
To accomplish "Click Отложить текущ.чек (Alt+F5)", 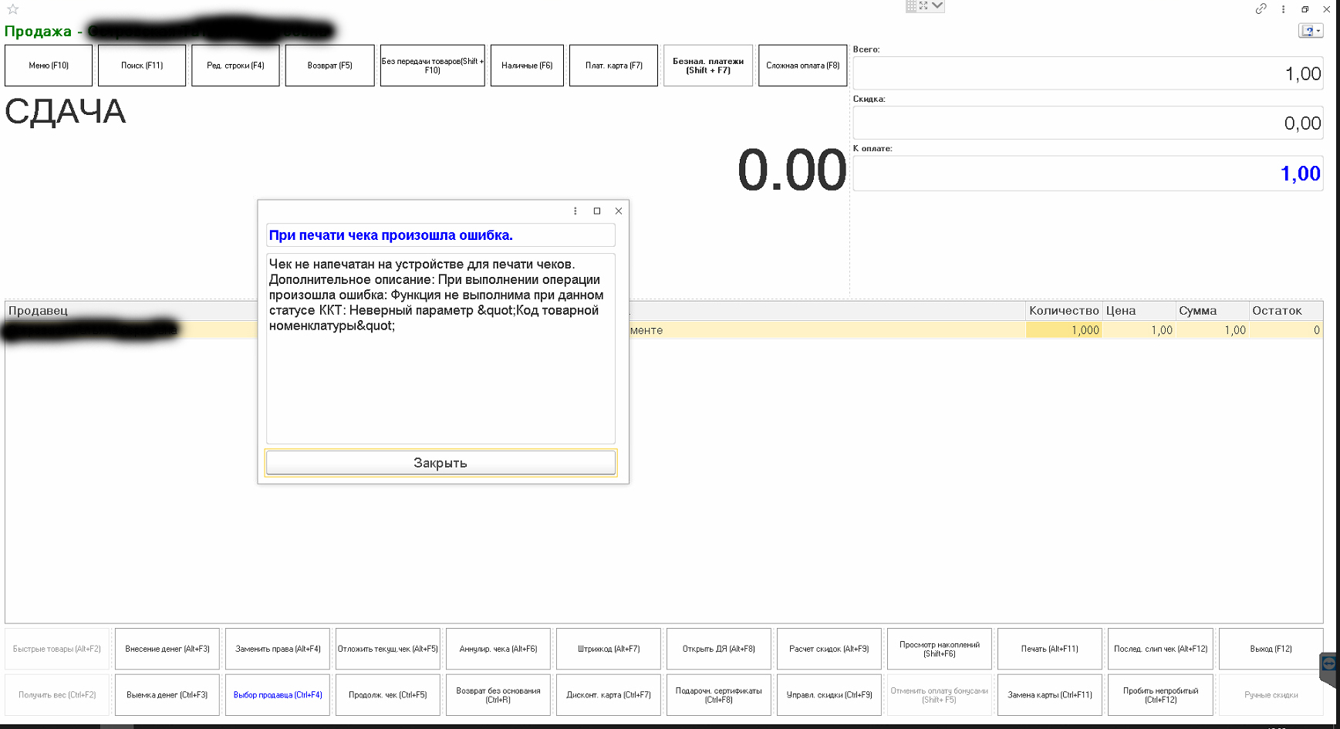I will point(388,649).
